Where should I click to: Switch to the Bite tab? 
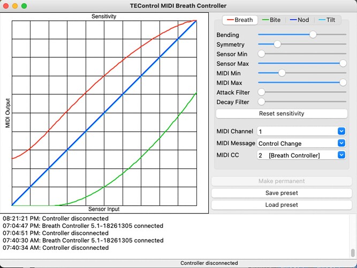click(x=271, y=20)
